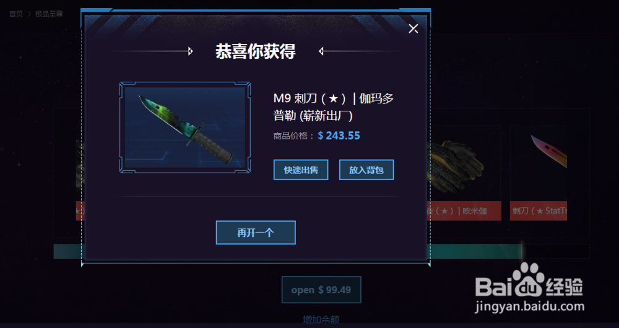Click the red 刺刀 StatTrak item label
This screenshot has height=328, width=619.
539,211
